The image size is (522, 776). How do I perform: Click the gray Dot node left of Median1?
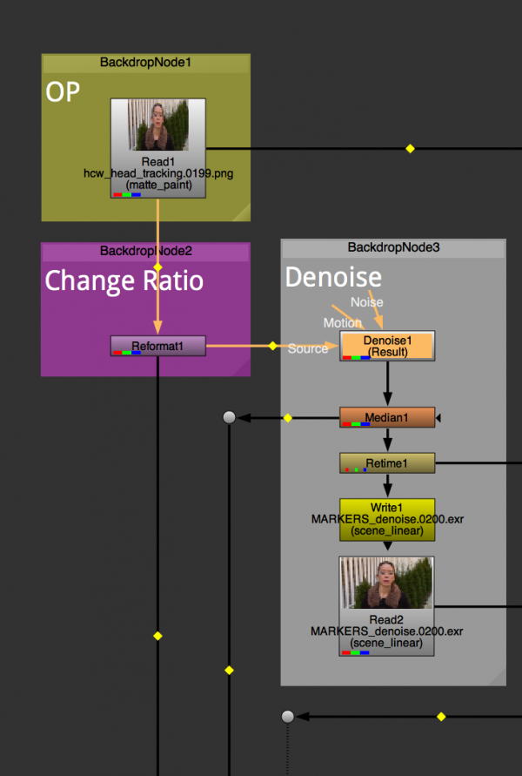pyautogui.click(x=229, y=418)
